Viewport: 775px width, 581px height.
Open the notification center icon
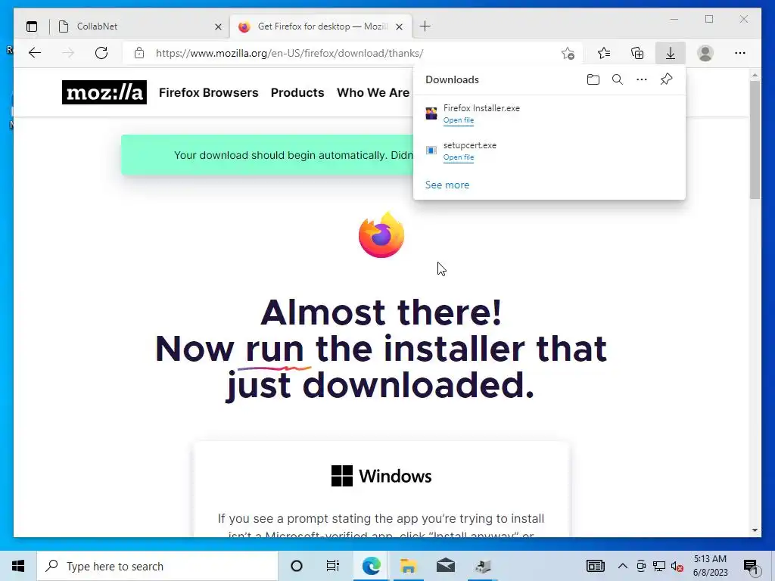[752, 566]
